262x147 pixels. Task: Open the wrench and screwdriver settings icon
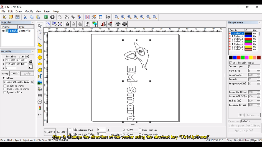click(94, 17)
